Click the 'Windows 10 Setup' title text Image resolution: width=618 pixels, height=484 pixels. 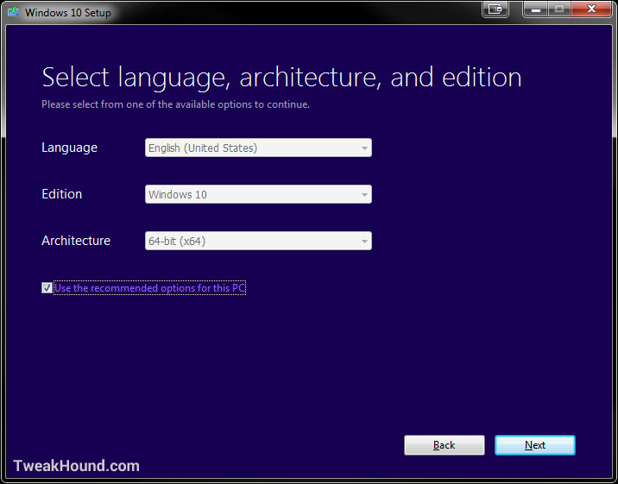click(68, 13)
